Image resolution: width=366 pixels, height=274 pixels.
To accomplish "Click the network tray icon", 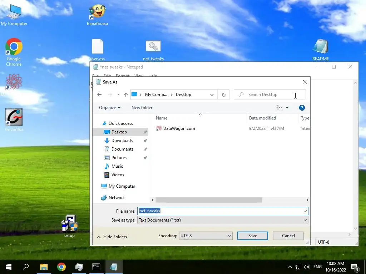I will point(298,267).
